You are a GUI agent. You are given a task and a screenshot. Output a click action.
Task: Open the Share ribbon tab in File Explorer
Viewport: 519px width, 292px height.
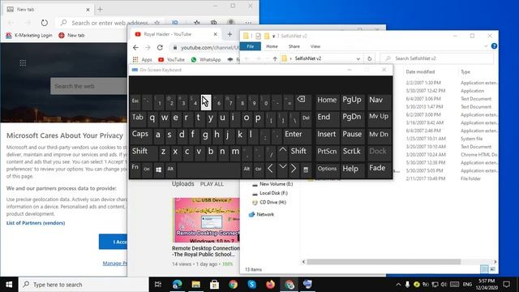294,46
